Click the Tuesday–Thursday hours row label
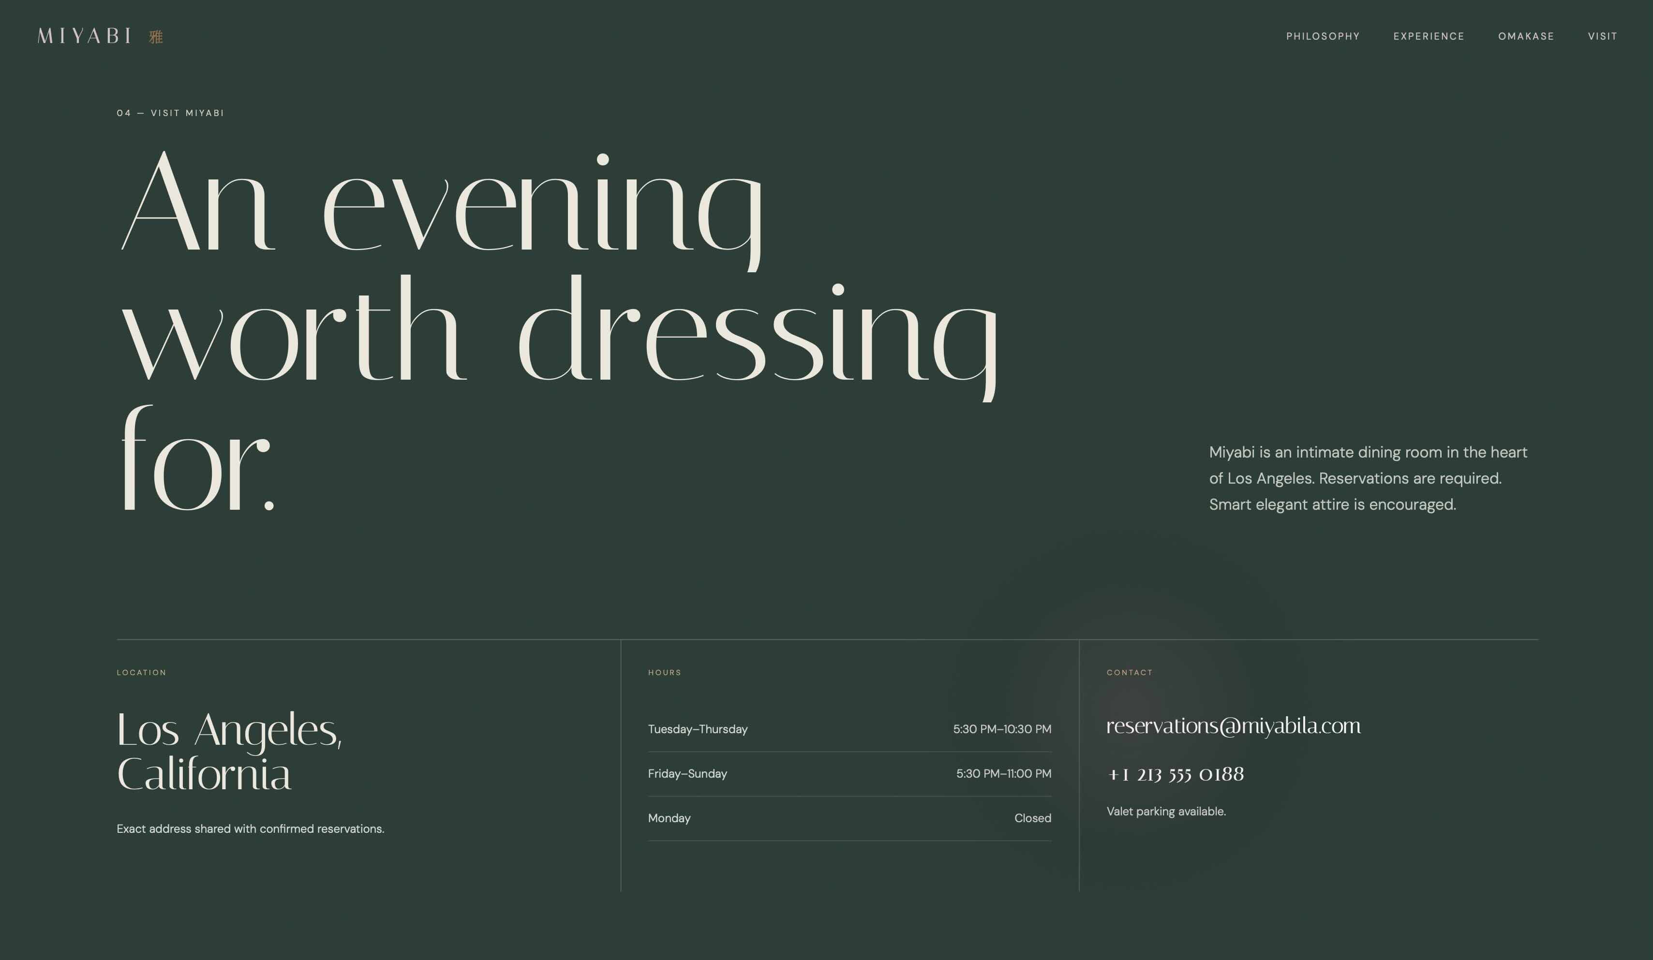Screen dimensions: 1653x960 pyautogui.click(x=698, y=729)
